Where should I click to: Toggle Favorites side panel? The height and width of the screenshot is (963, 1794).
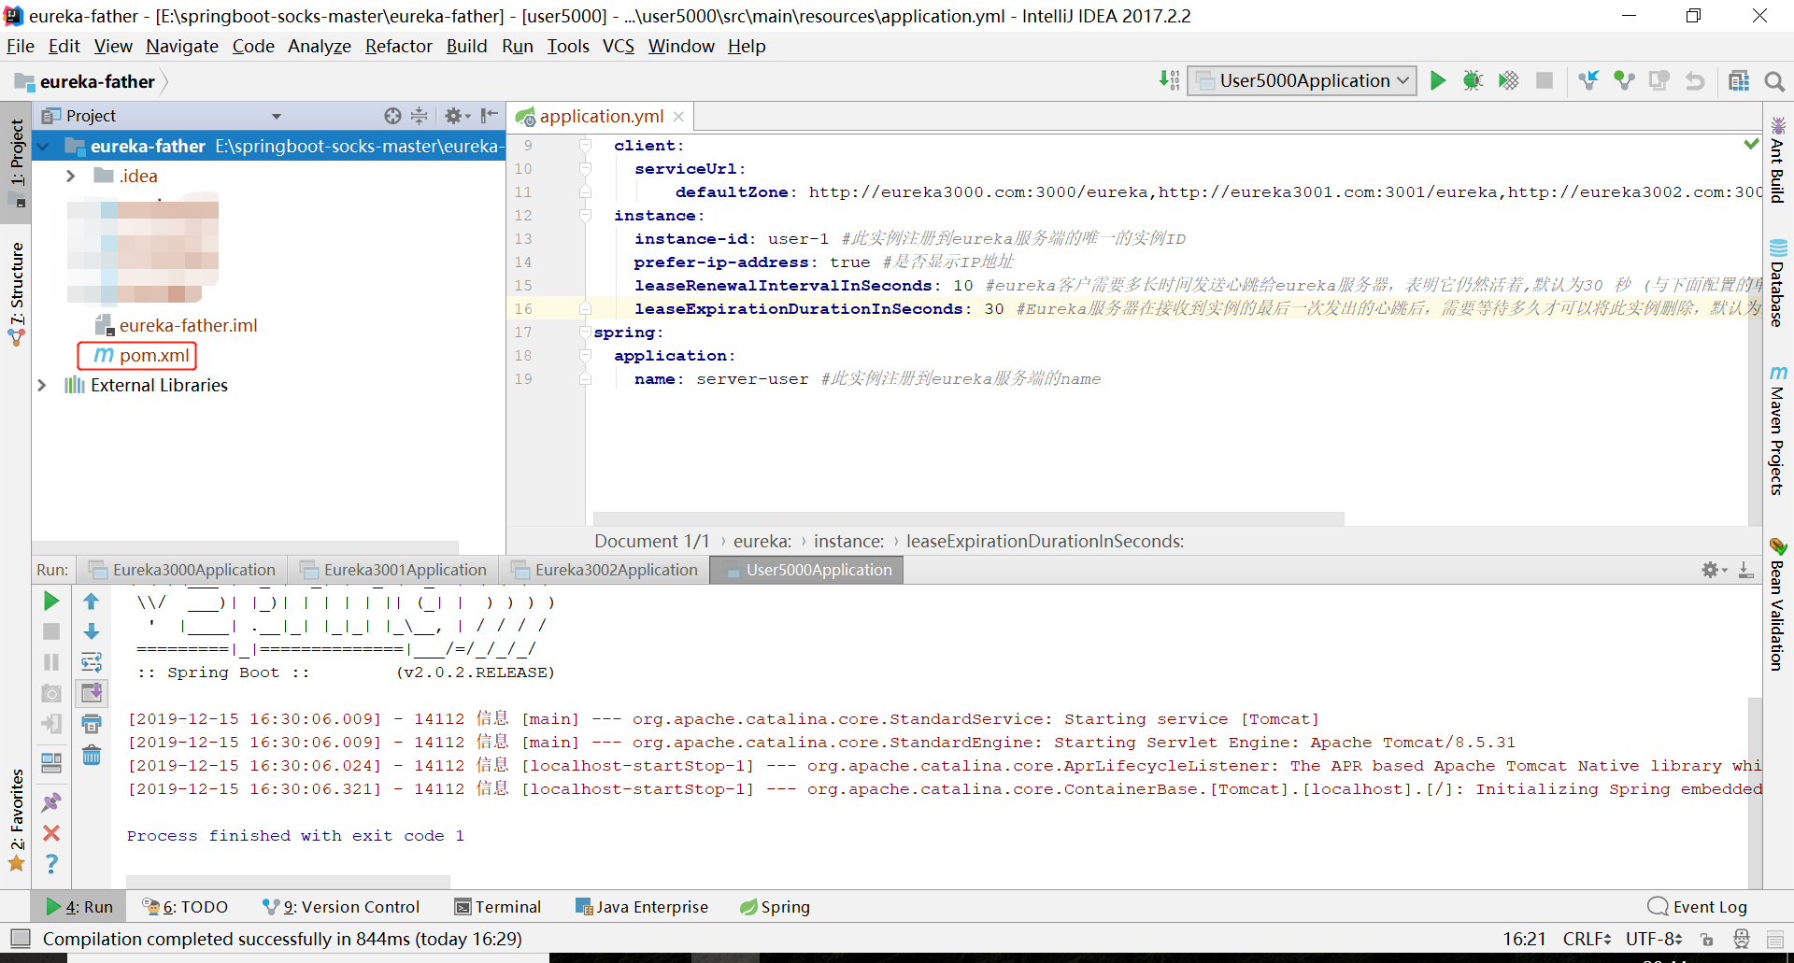pyautogui.click(x=17, y=820)
